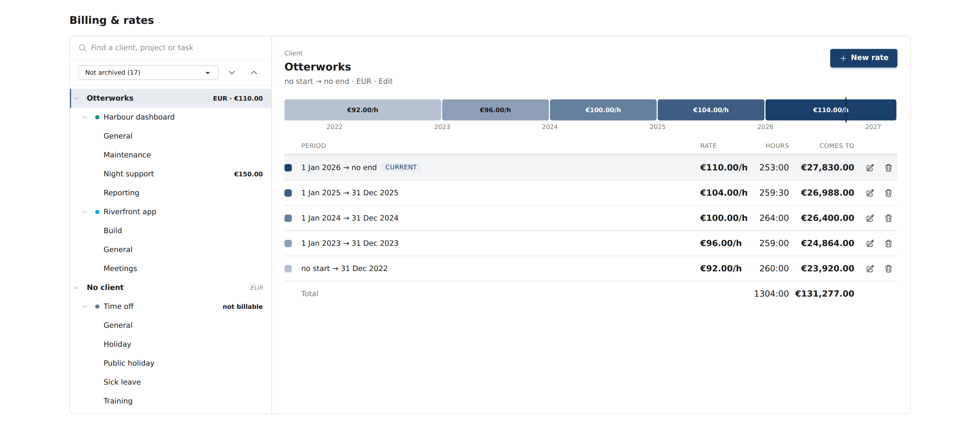Collapse all tree items with up chevron
Viewport: 980px width, 427px height.
(x=254, y=72)
